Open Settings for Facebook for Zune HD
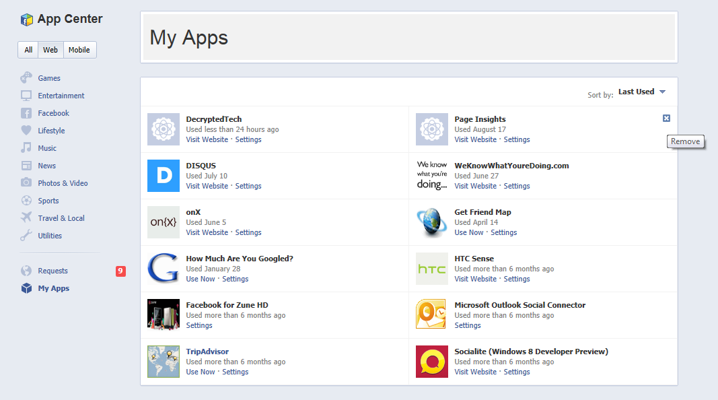This screenshot has width=718, height=400. click(x=199, y=325)
